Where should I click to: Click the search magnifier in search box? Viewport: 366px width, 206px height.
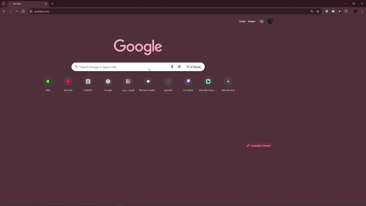point(76,67)
